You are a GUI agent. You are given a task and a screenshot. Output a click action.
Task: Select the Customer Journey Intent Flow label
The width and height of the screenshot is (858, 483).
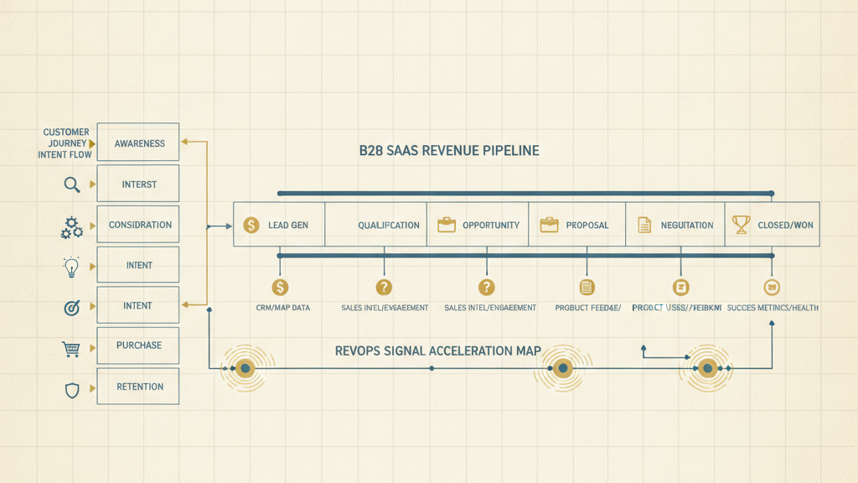tap(65, 143)
